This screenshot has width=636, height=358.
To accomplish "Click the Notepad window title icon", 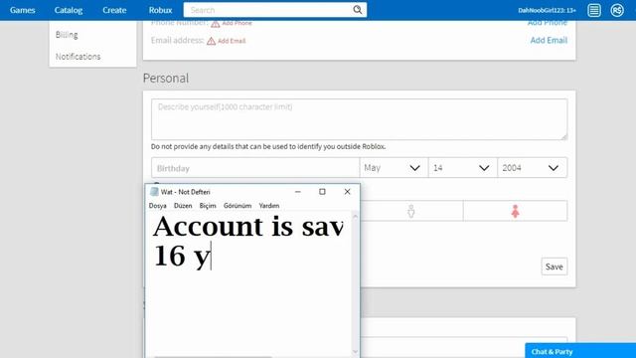I will point(154,192).
